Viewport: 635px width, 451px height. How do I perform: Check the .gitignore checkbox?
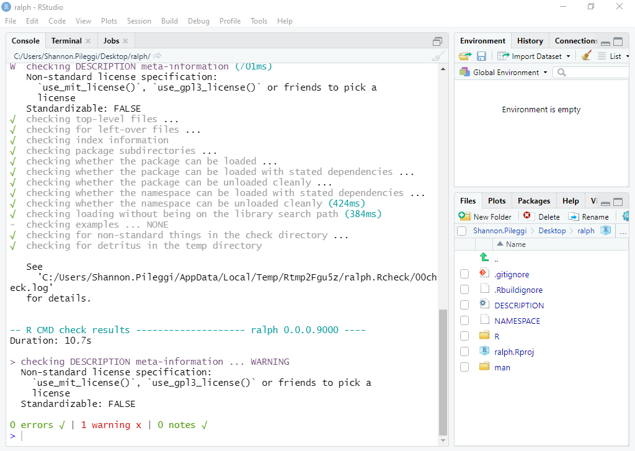[x=464, y=274]
